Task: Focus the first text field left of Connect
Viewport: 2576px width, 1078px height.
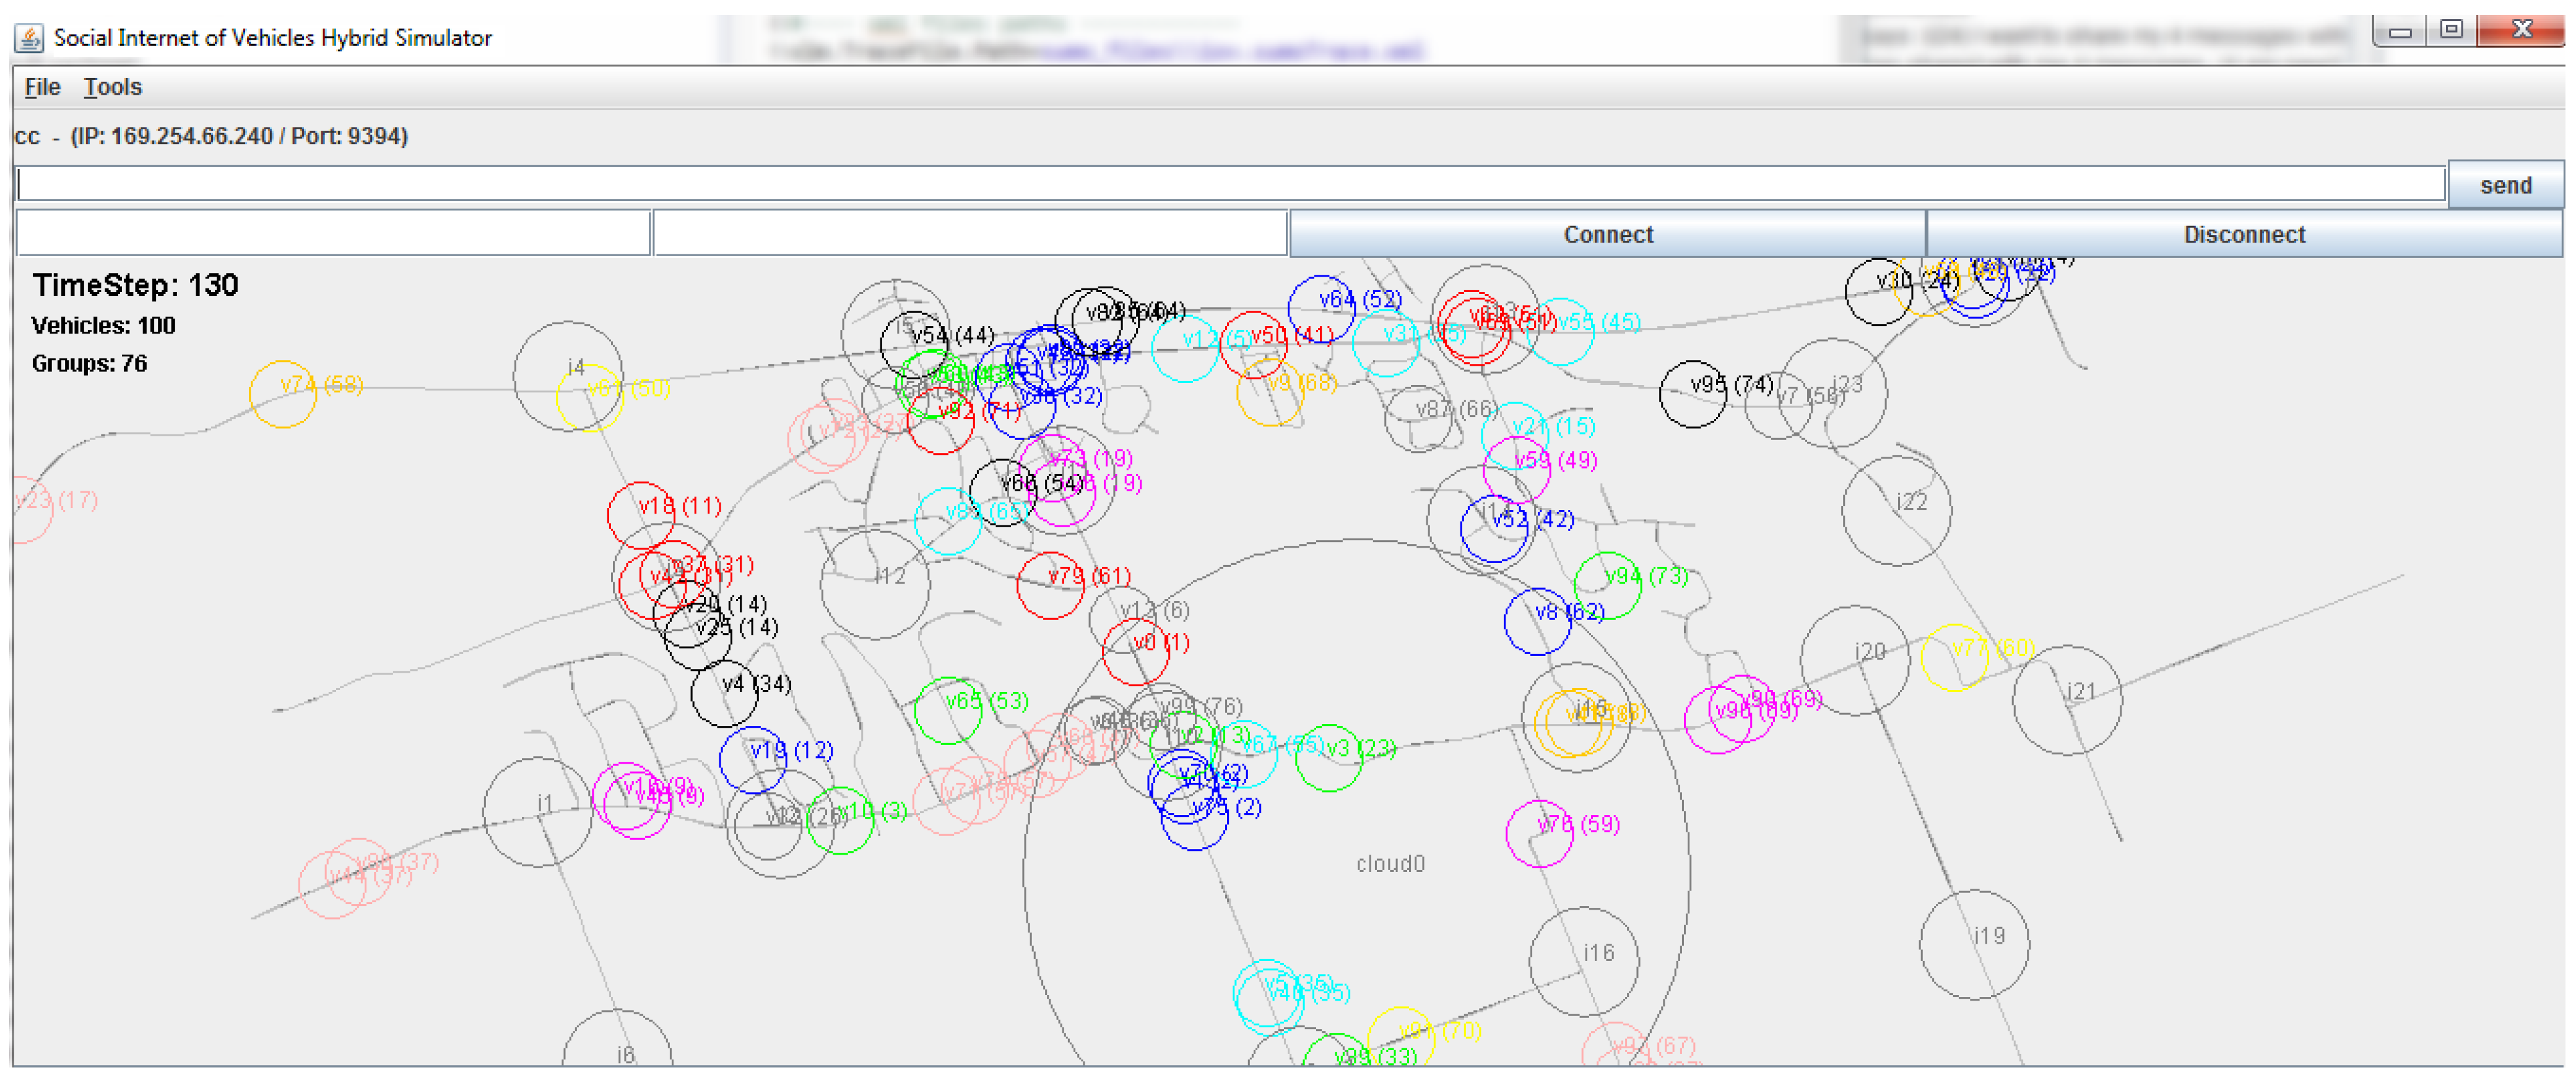Action: 333,233
